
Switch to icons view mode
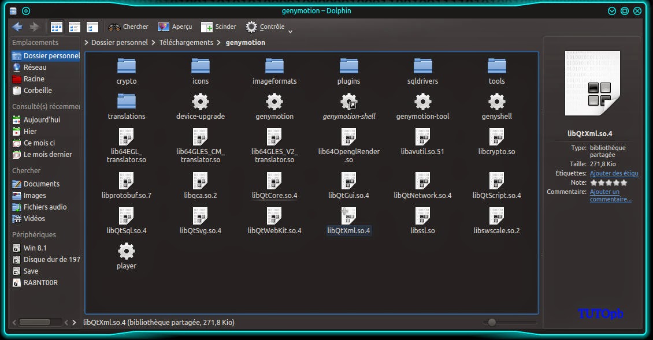(x=56, y=28)
